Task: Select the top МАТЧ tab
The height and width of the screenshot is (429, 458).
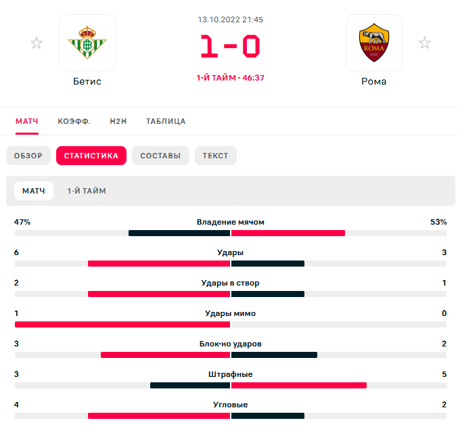Action: 27,121
